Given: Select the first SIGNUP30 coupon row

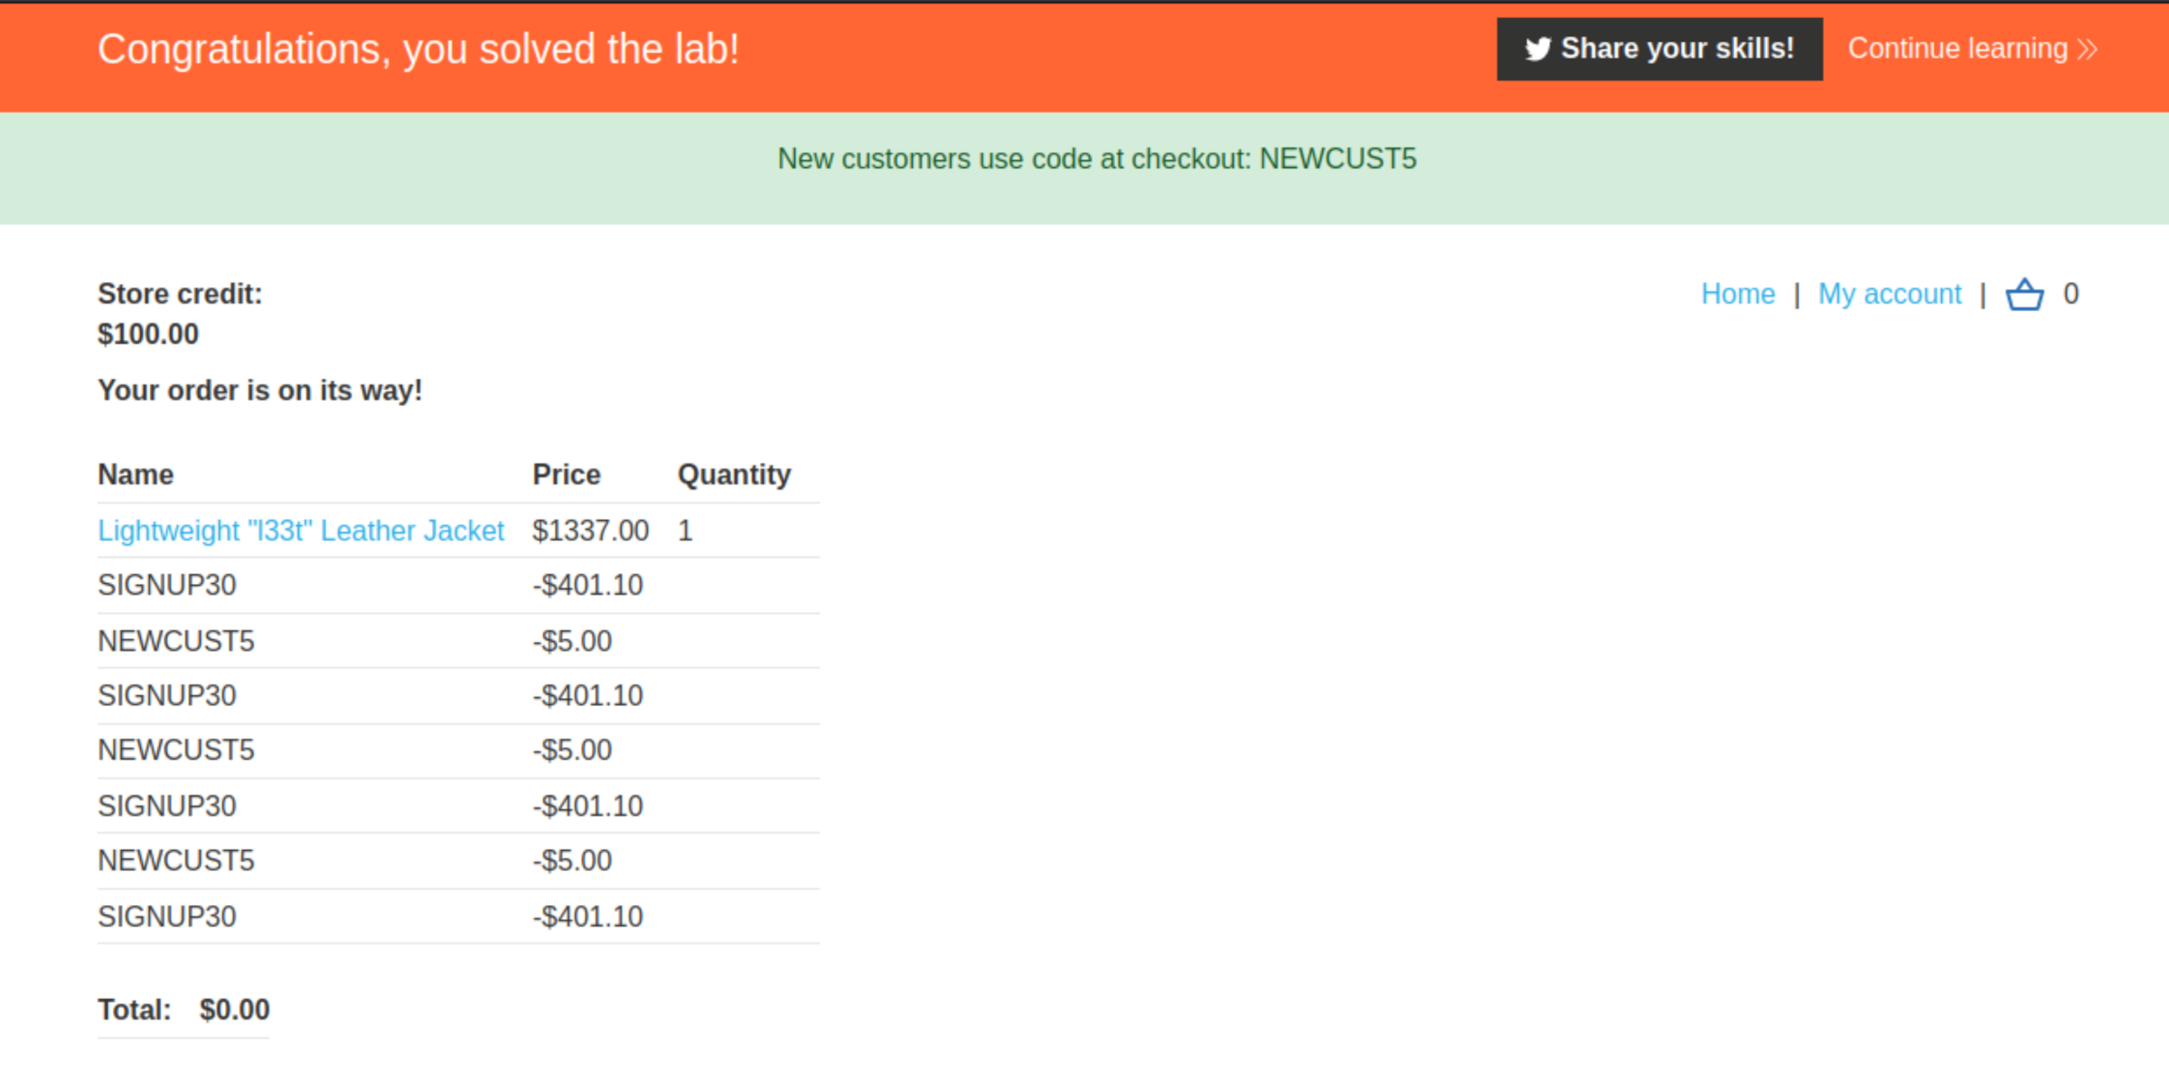Looking at the screenshot, I should coord(458,586).
